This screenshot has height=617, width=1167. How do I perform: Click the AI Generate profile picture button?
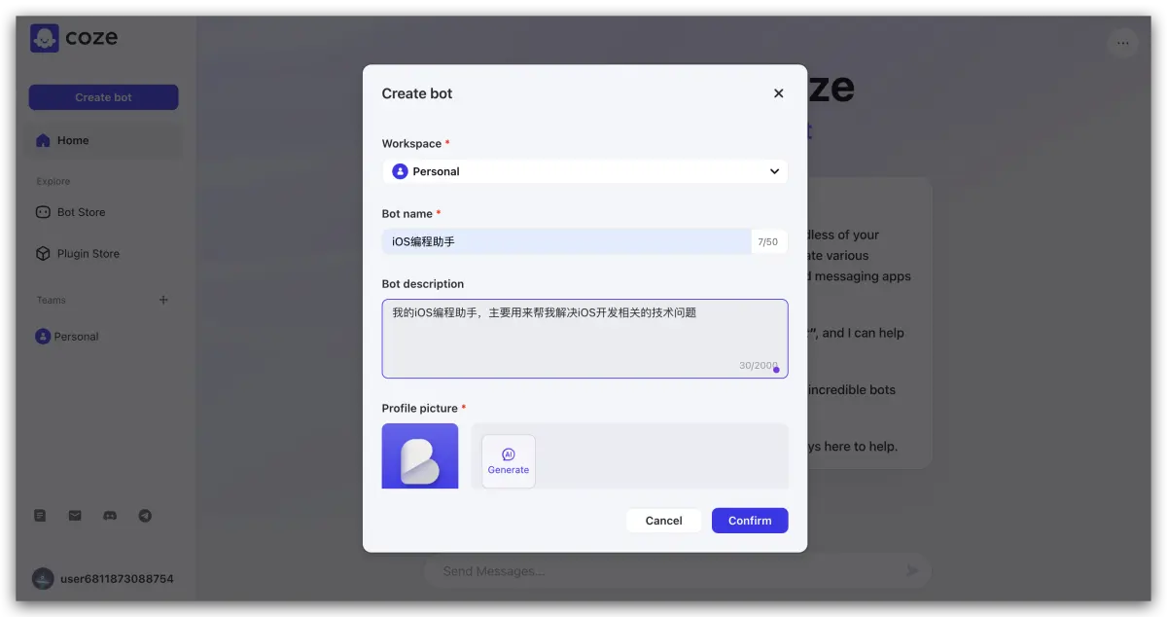(x=509, y=461)
